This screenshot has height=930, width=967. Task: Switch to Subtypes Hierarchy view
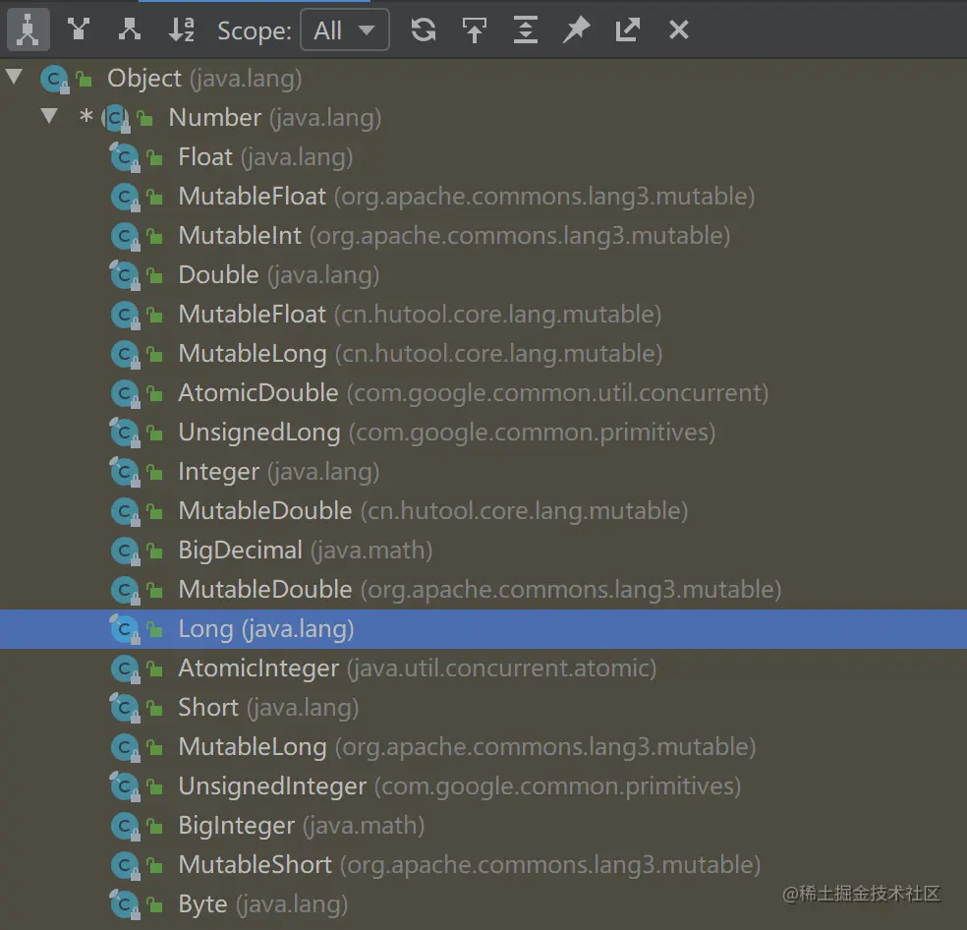click(129, 29)
